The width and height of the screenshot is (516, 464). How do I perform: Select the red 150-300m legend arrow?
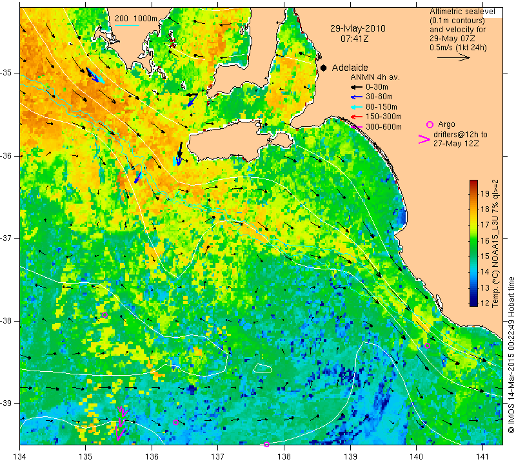click(357, 117)
